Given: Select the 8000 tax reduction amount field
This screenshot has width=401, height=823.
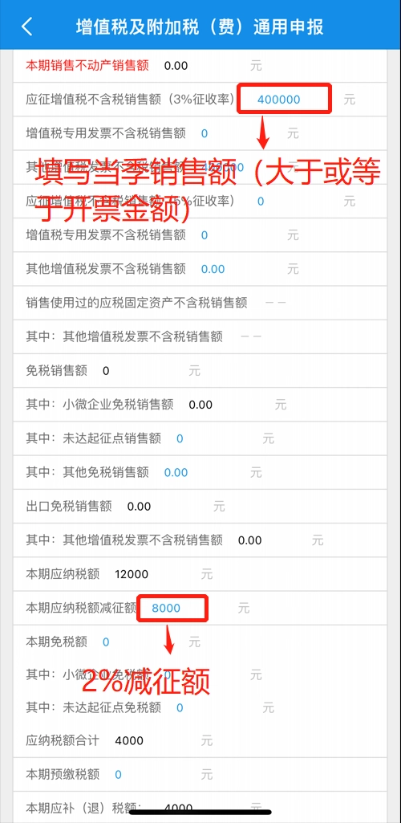Looking at the screenshot, I should [166, 609].
